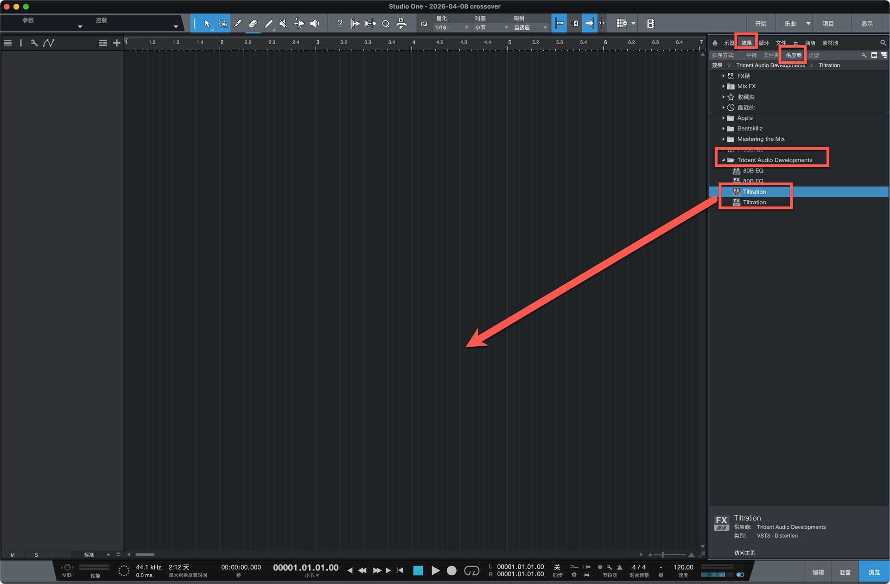This screenshot has width=890, height=584.
Task: Select the Eraser tool
Action: tap(253, 24)
